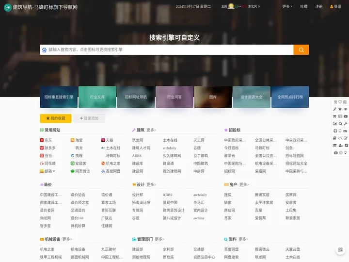The height and width of the screenshot is (262, 349).
Task: Select the medkit icon in side panel
Action: tap(335, 153)
